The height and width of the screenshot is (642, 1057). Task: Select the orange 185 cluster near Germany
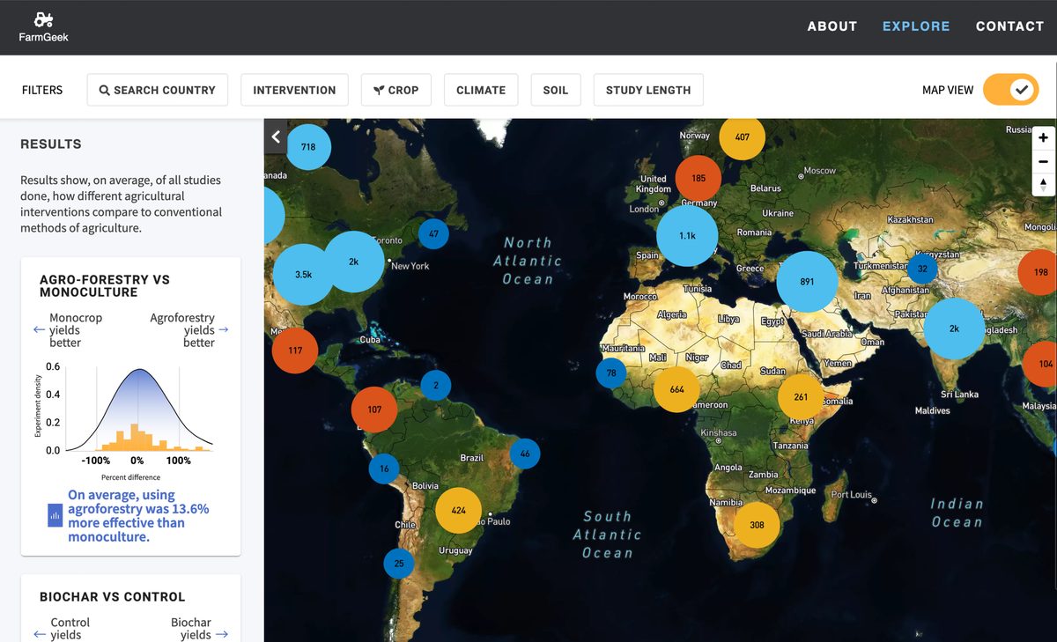(x=699, y=178)
